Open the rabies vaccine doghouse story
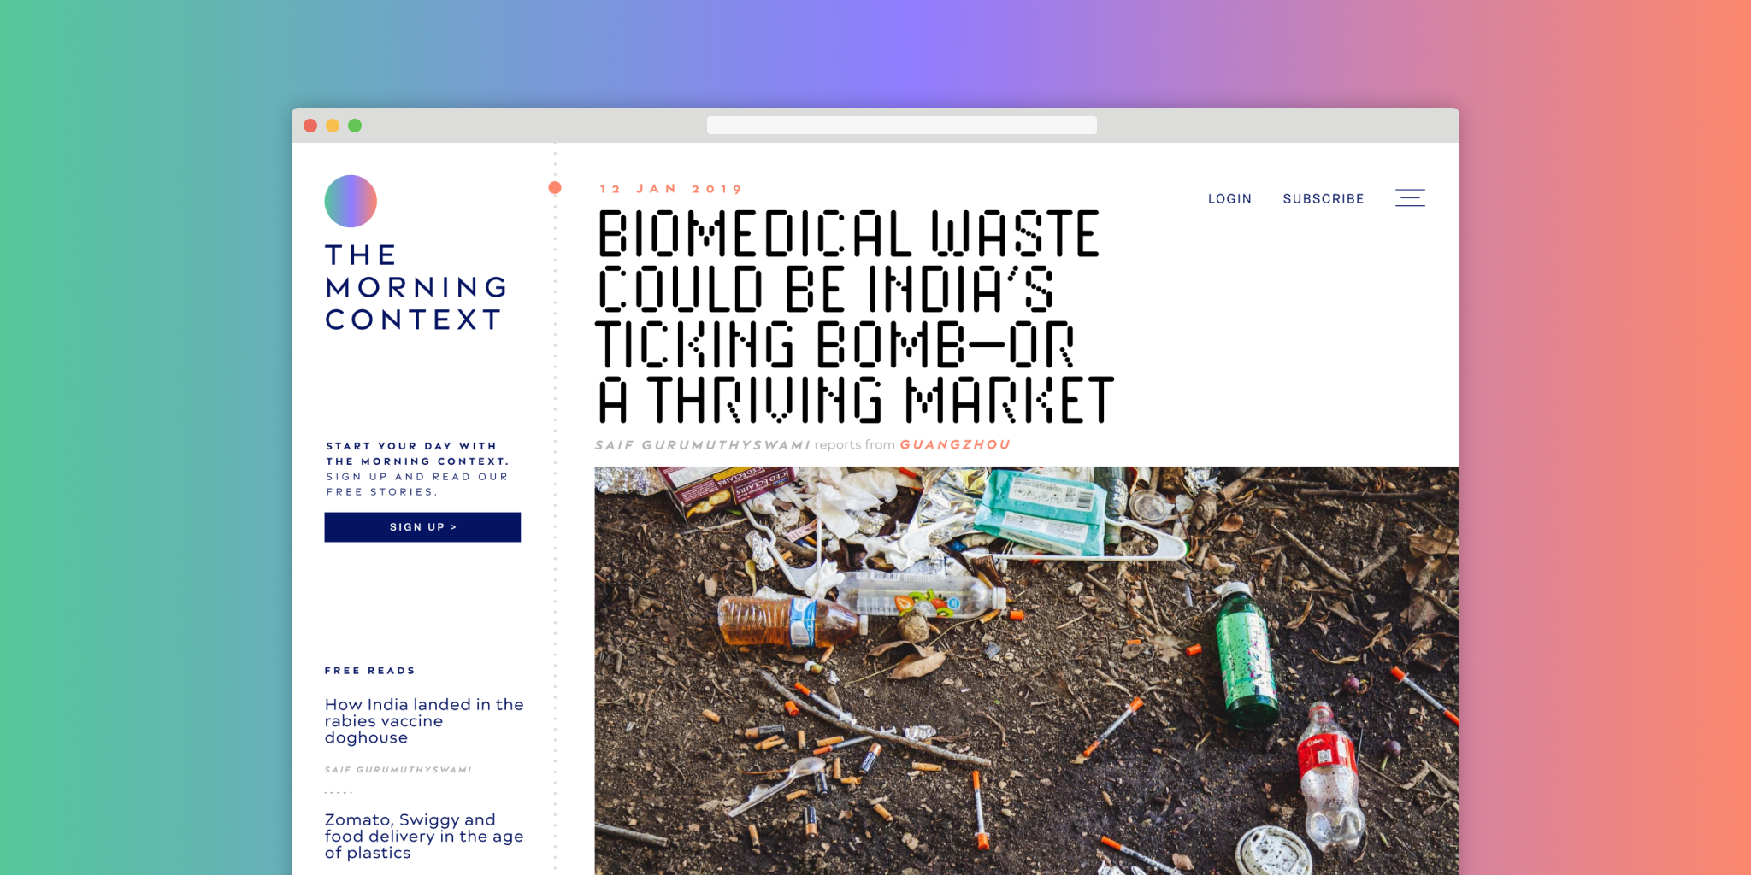 [x=424, y=720]
